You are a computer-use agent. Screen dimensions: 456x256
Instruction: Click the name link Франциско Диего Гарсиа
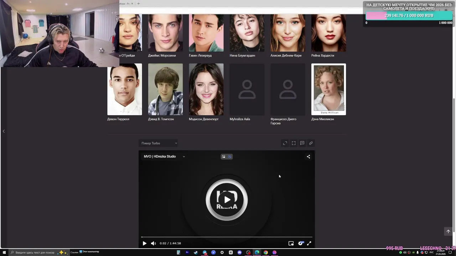(x=284, y=121)
